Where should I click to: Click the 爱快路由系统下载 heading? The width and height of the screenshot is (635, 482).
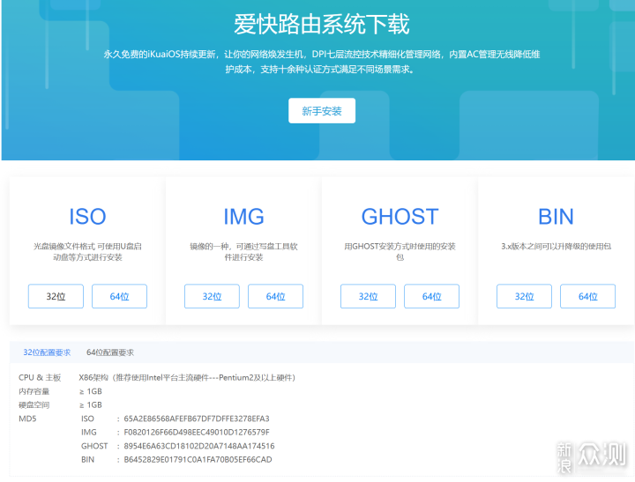[x=321, y=23]
